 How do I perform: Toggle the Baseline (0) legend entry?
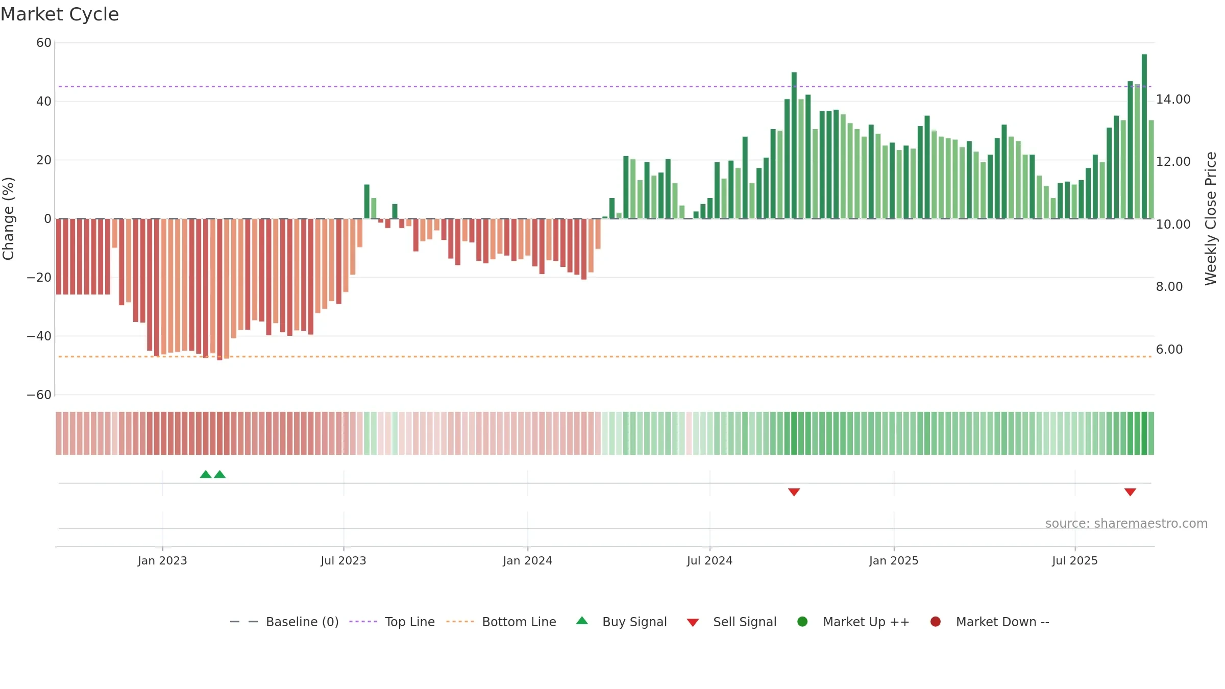pyautogui.click(x=284, y=622)
